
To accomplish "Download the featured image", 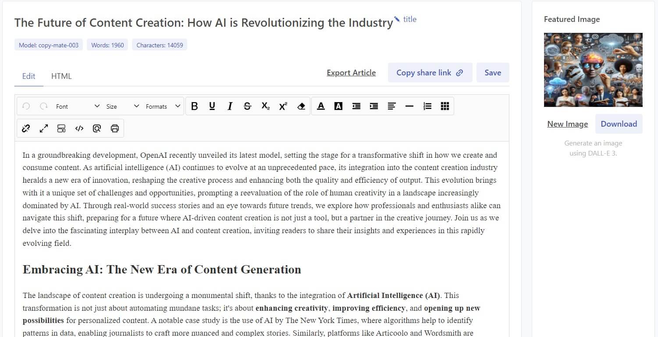I will coord(619,124).
